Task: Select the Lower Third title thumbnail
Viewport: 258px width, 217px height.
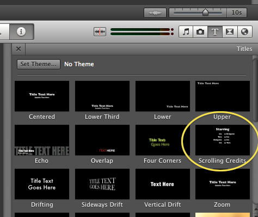Action: 102,96
